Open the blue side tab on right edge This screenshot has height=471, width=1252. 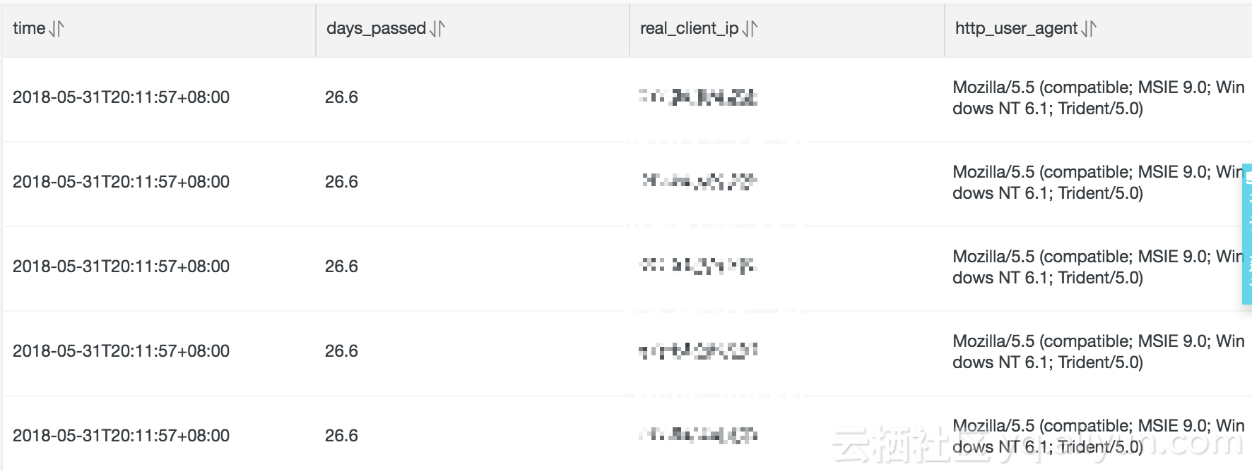pos(1247,234)
